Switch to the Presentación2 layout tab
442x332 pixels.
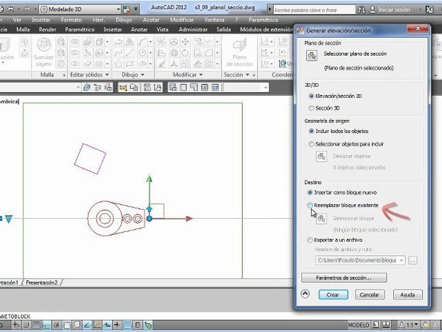click(42, 282)
